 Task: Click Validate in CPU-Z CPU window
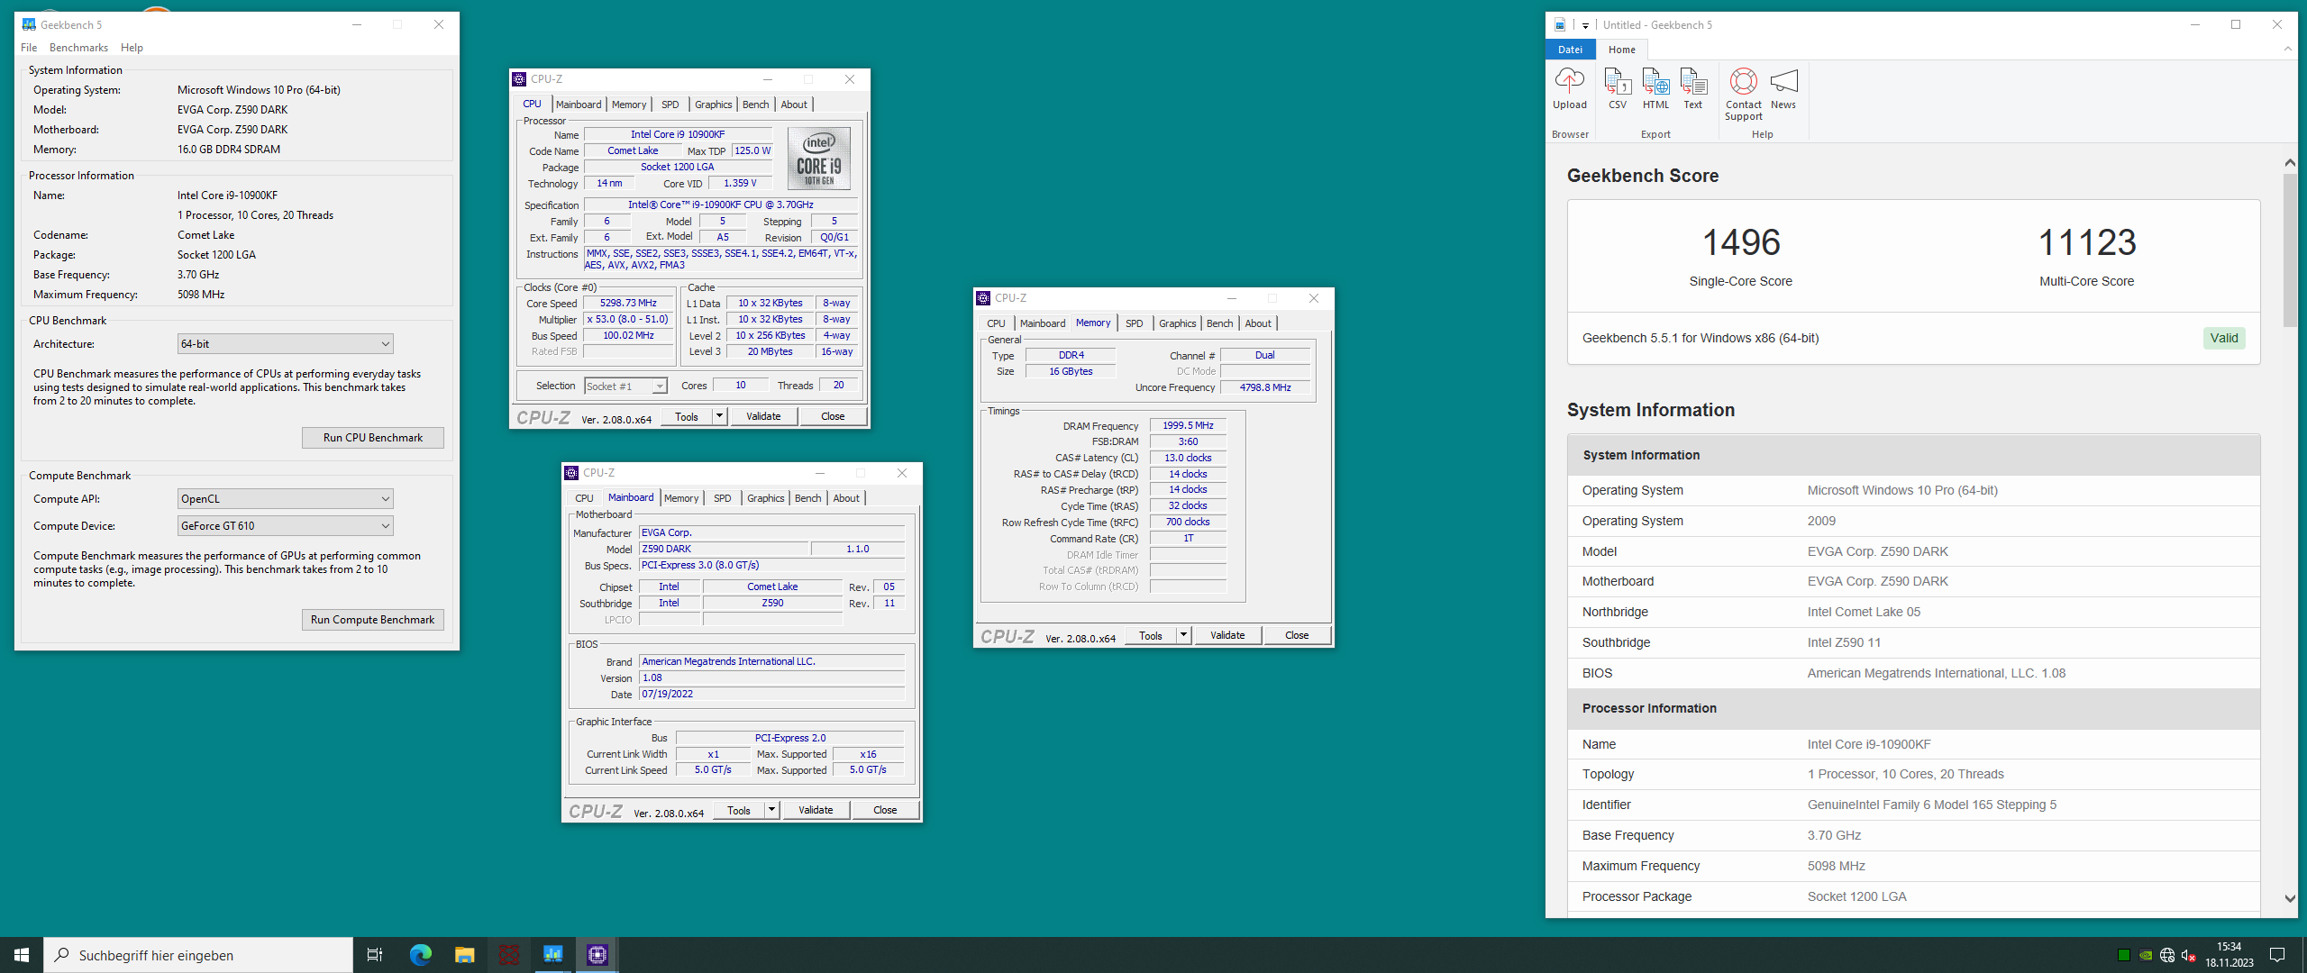click(763, 416)
